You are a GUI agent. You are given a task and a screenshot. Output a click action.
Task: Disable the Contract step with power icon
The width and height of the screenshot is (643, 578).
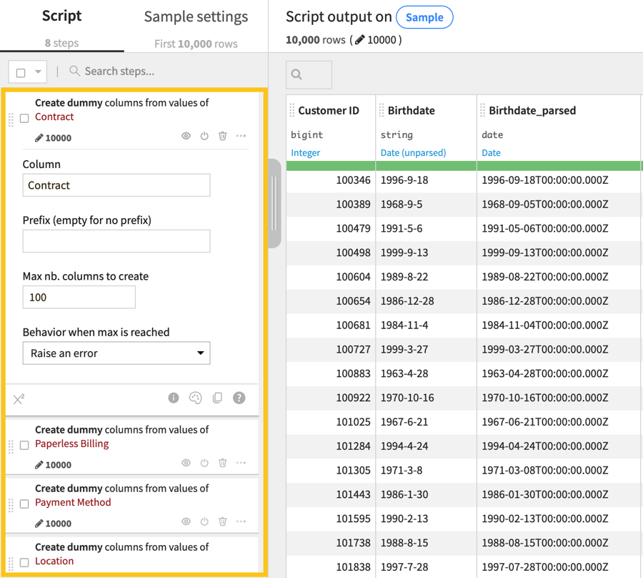[x=204, y=136]
